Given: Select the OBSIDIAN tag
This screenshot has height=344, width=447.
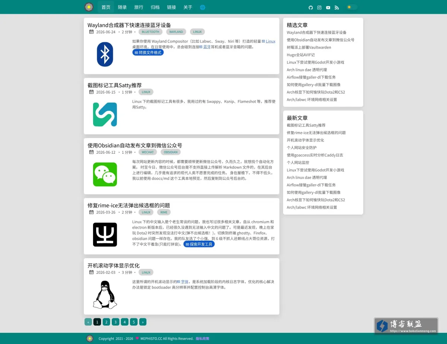Looking at the screenshot, I should 171,152.
